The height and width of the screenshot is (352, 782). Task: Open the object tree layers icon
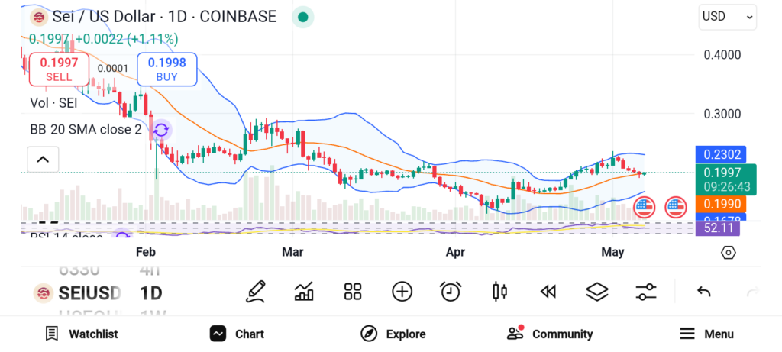[x=596, y=291]
